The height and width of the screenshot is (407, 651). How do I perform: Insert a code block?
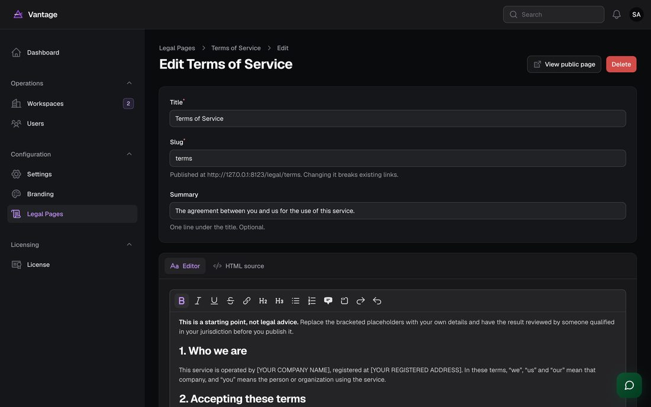click(x=344, y=301)
